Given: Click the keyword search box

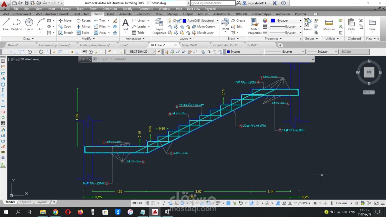Looking at the screenshot, I should 212,3.
